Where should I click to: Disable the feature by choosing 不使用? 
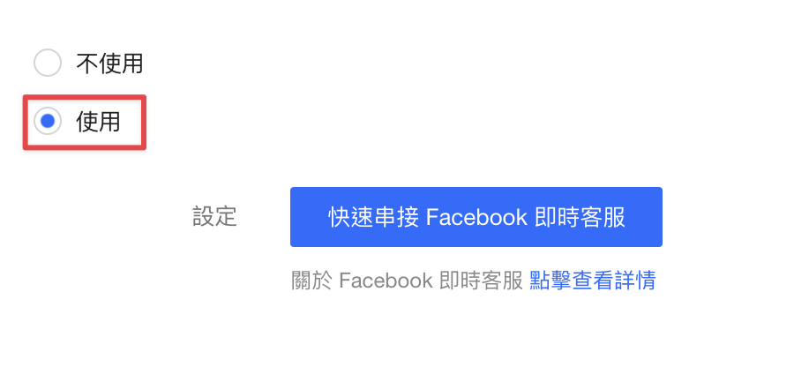[48, 64]
